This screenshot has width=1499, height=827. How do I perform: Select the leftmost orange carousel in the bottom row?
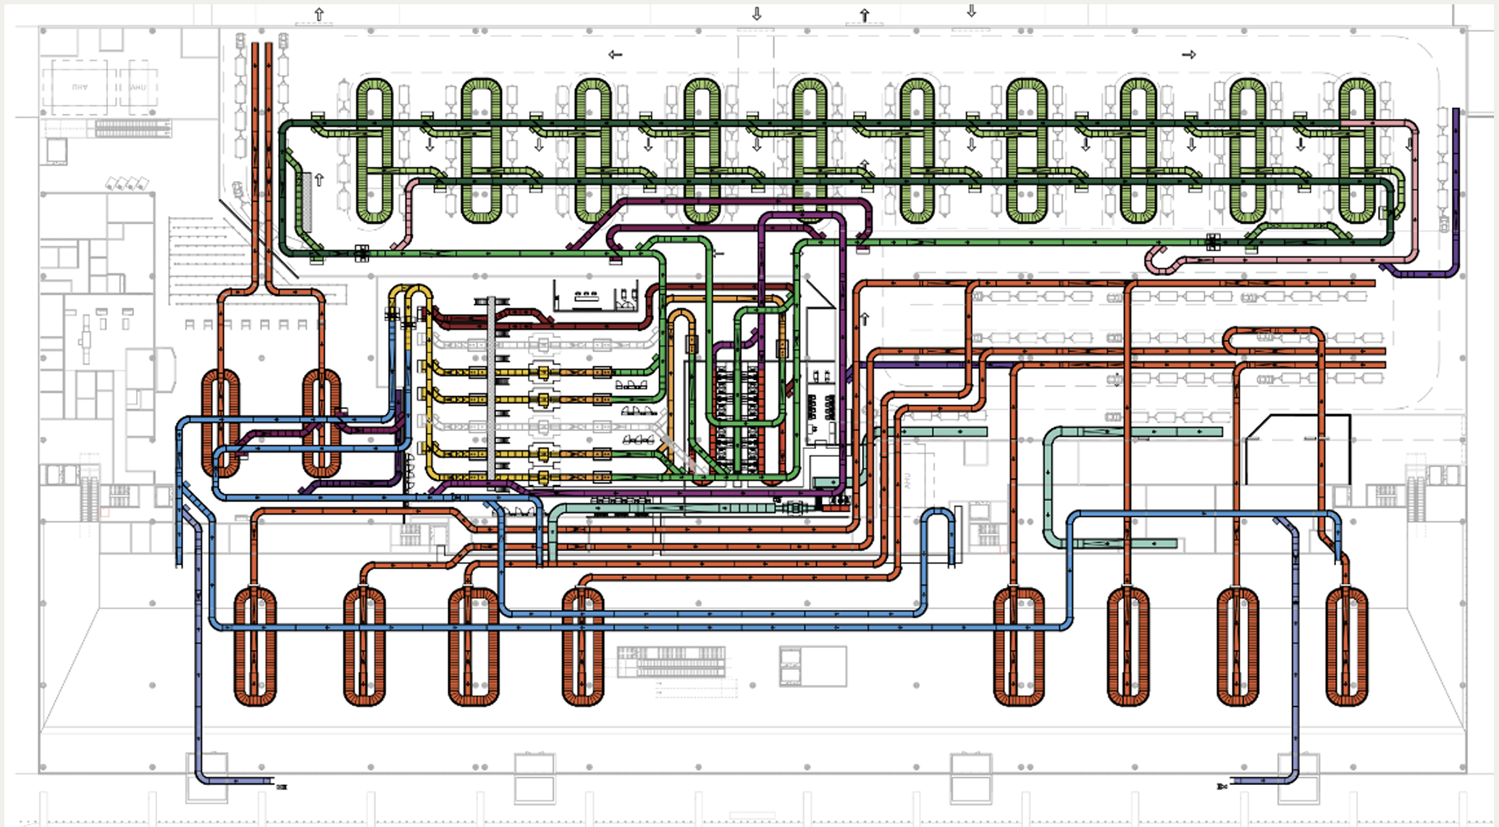pyautogui.click(x=255, y=647)
